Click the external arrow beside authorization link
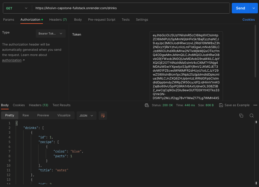The image size is (259, 187). click(x=24, y=60)
